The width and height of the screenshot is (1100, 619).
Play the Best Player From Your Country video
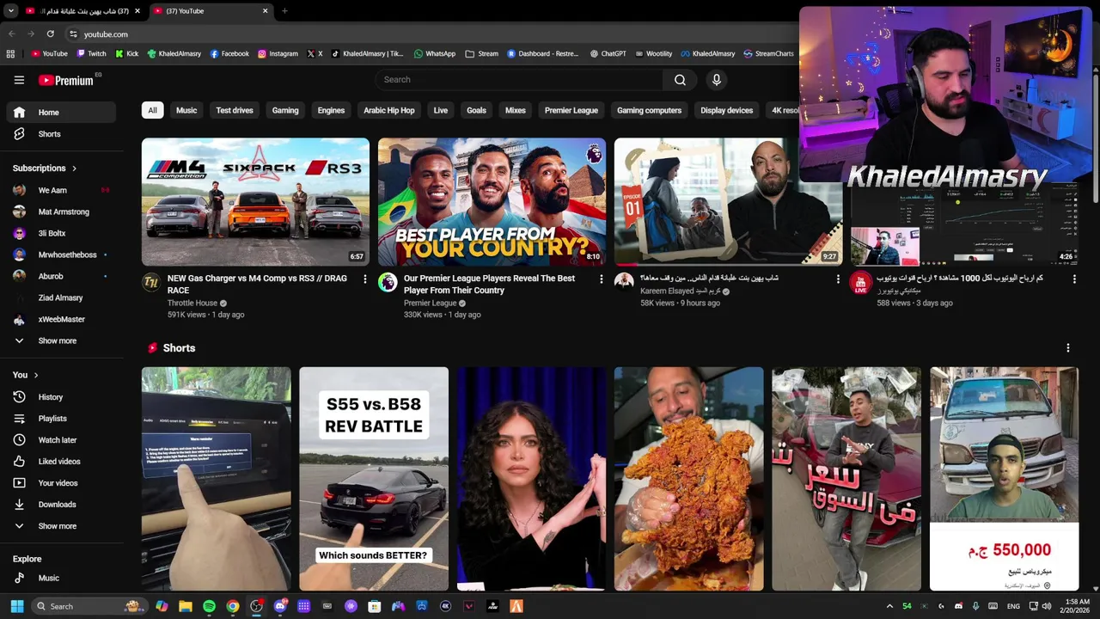[x=492, y=202]
